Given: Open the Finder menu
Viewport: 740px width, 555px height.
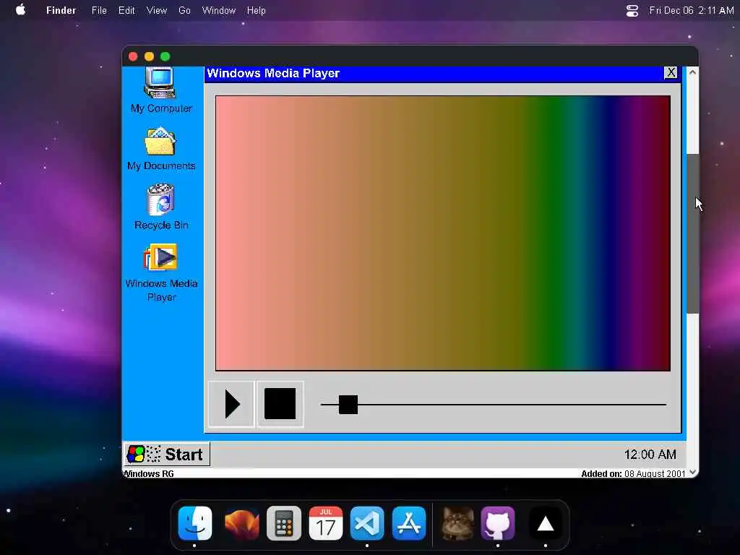Looking at the screenshot, I should [61, 10].
